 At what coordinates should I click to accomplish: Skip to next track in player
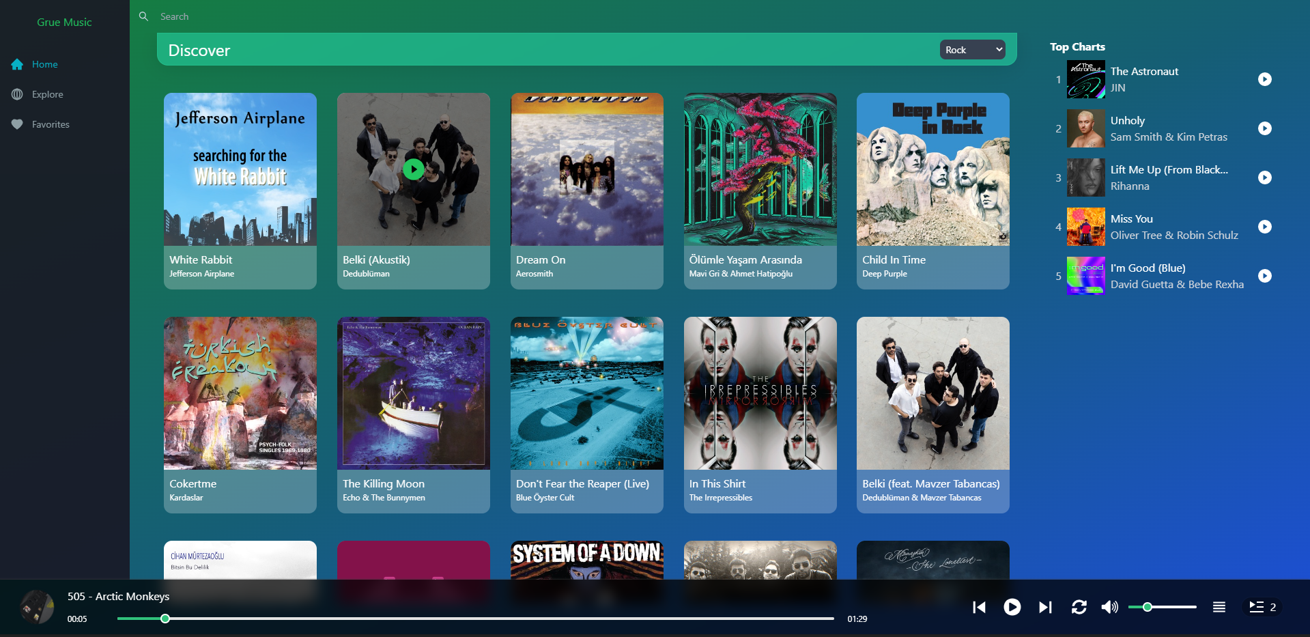pos(1045,607)
